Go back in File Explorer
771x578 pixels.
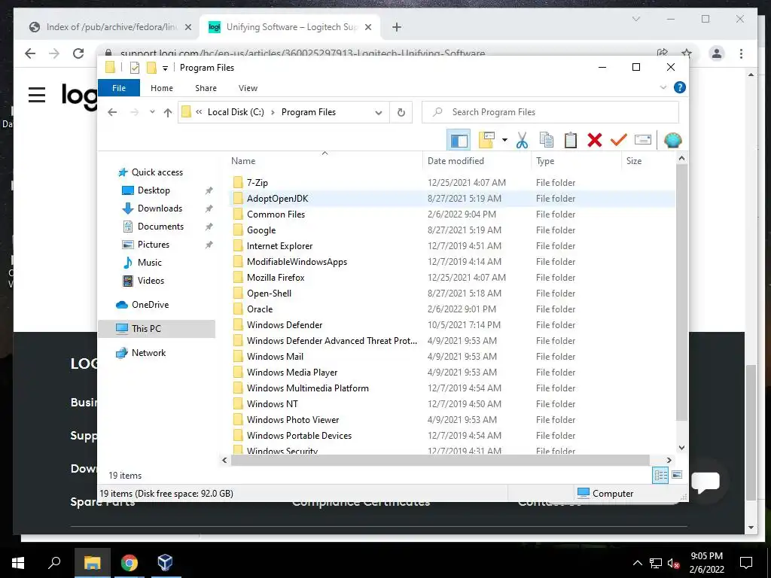112,112
